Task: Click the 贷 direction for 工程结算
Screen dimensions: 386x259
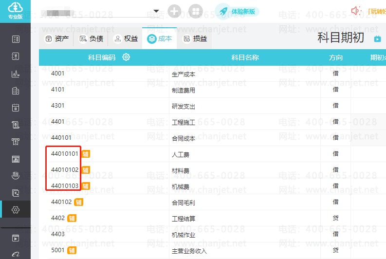Action: tap(335, 218)
